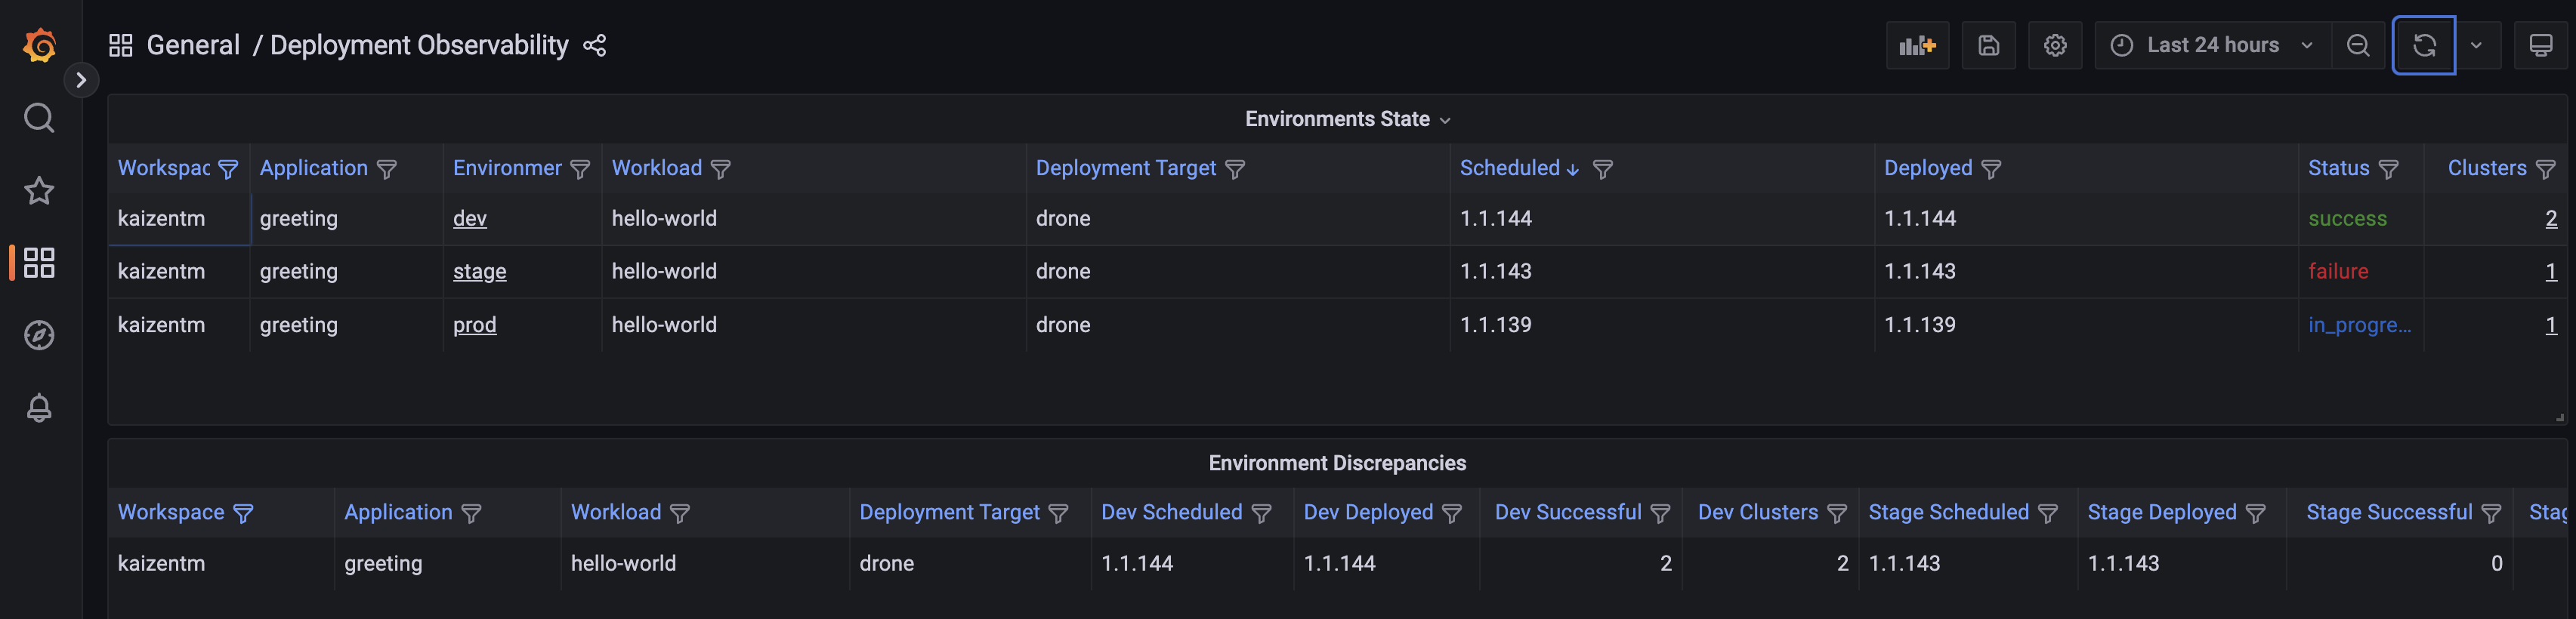Click the Scheduled column header to sort

[1509, 168]
